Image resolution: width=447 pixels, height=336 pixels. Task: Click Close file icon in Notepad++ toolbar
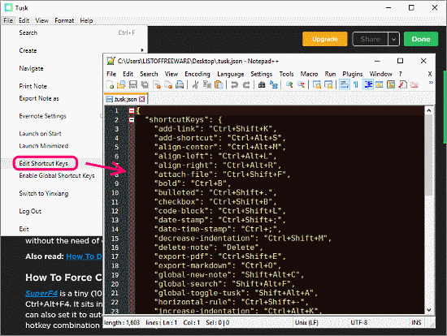157,84
